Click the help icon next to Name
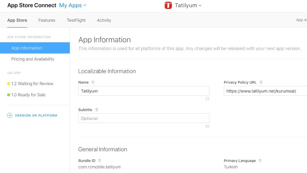Viewport: 307px width, 173px height. pos(93,82)
